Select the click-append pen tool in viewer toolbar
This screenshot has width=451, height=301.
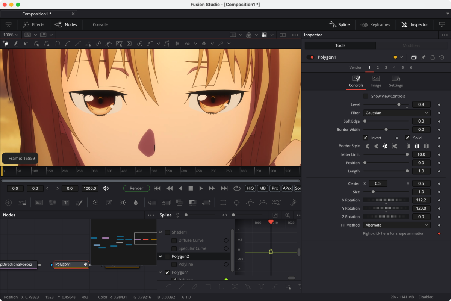[6, 44]
